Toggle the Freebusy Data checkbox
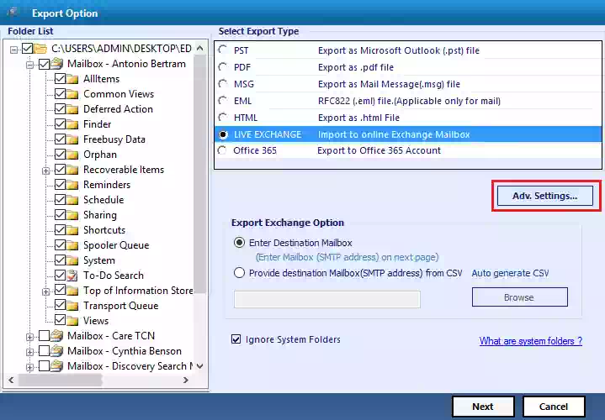Image resolution: width=605 pixels, height=420 pixels. (60, 139)
